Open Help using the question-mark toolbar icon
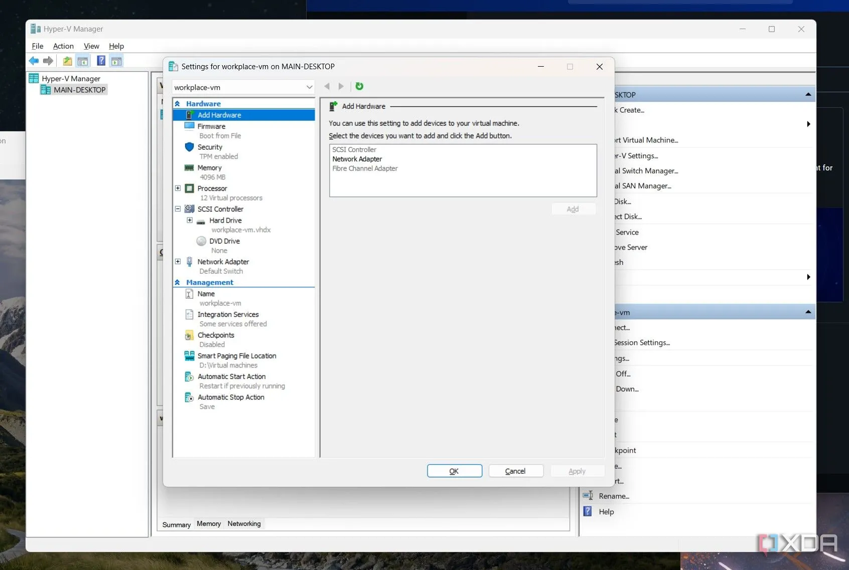The height and width of the screenshot is (570, 849). pos(101,61)
